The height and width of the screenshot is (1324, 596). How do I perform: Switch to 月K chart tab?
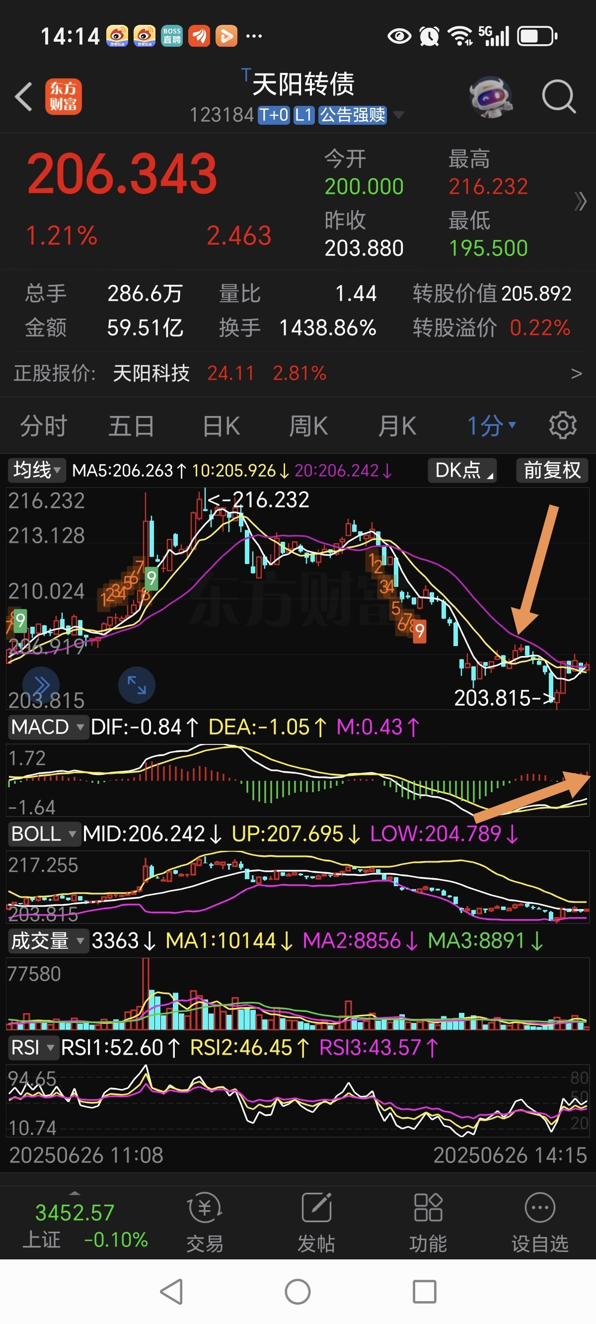tap(397, 426)
